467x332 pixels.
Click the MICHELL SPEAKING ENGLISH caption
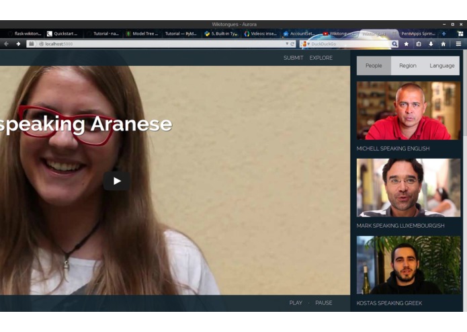(393, 149)
